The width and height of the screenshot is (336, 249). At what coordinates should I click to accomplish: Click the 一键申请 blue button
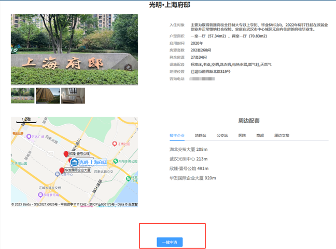pos(170,242)
